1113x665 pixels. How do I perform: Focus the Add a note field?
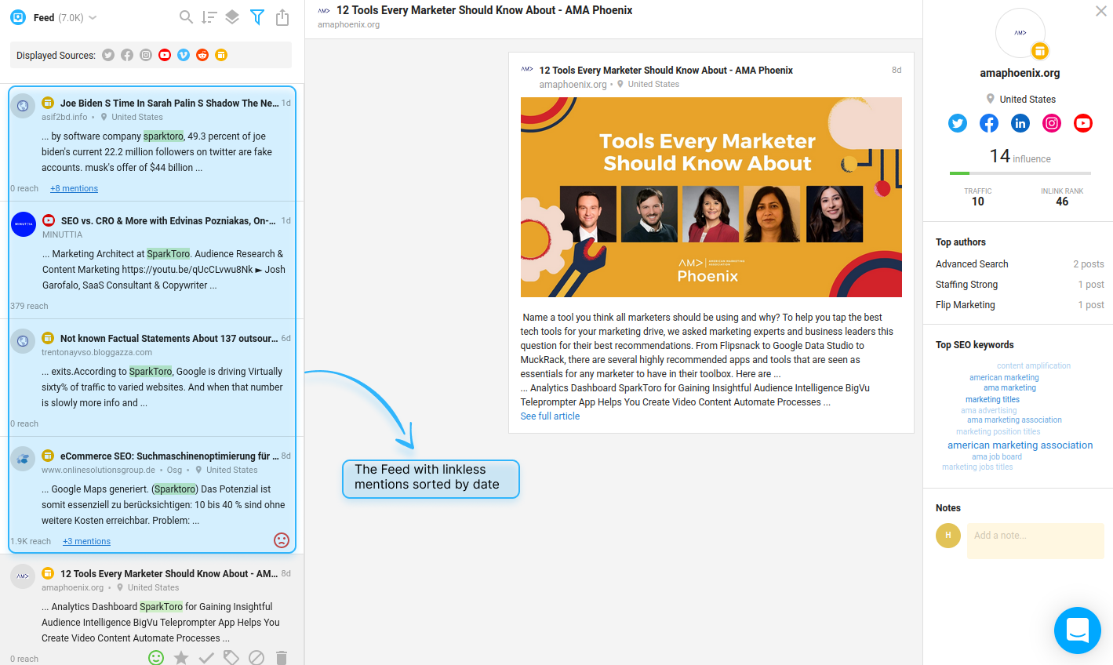point(1035,541)
